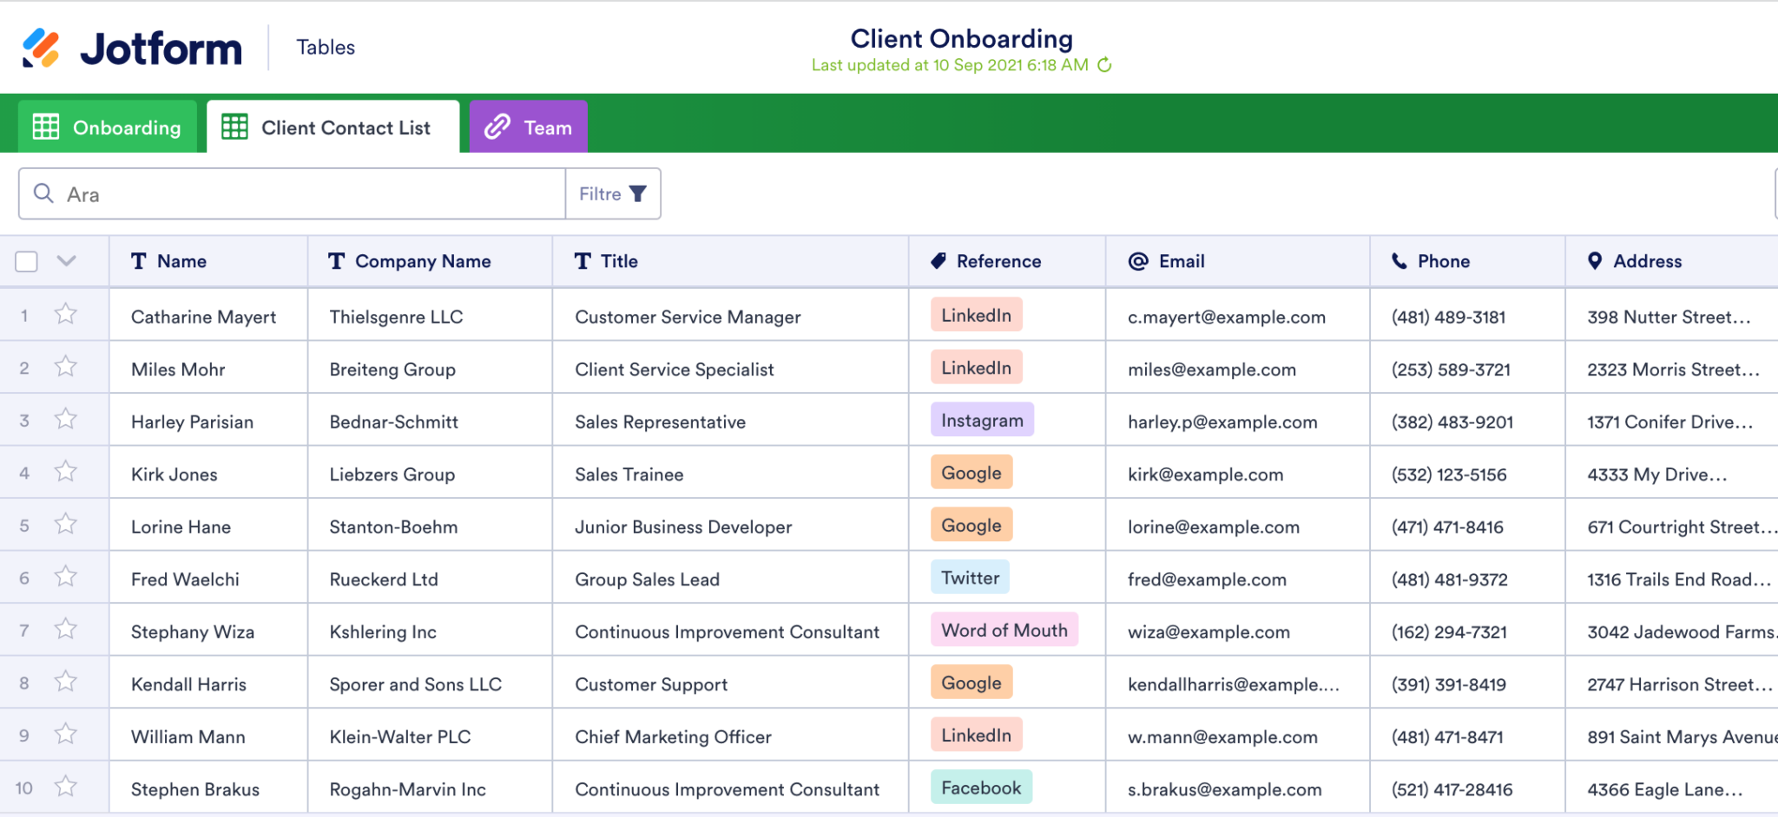Click the link icon on the Team tab

point(497,127)
